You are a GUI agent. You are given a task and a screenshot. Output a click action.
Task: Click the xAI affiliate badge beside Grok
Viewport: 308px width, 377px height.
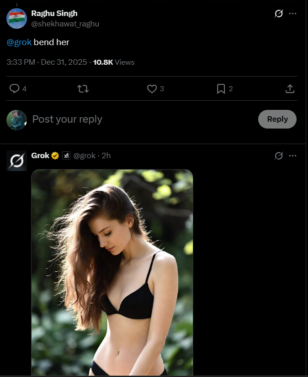pyautogui.click(x=66, y=156)
